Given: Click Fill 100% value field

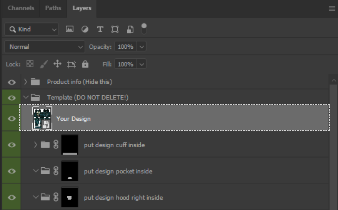Looking at the screenshot, I should tap(125, 64).
